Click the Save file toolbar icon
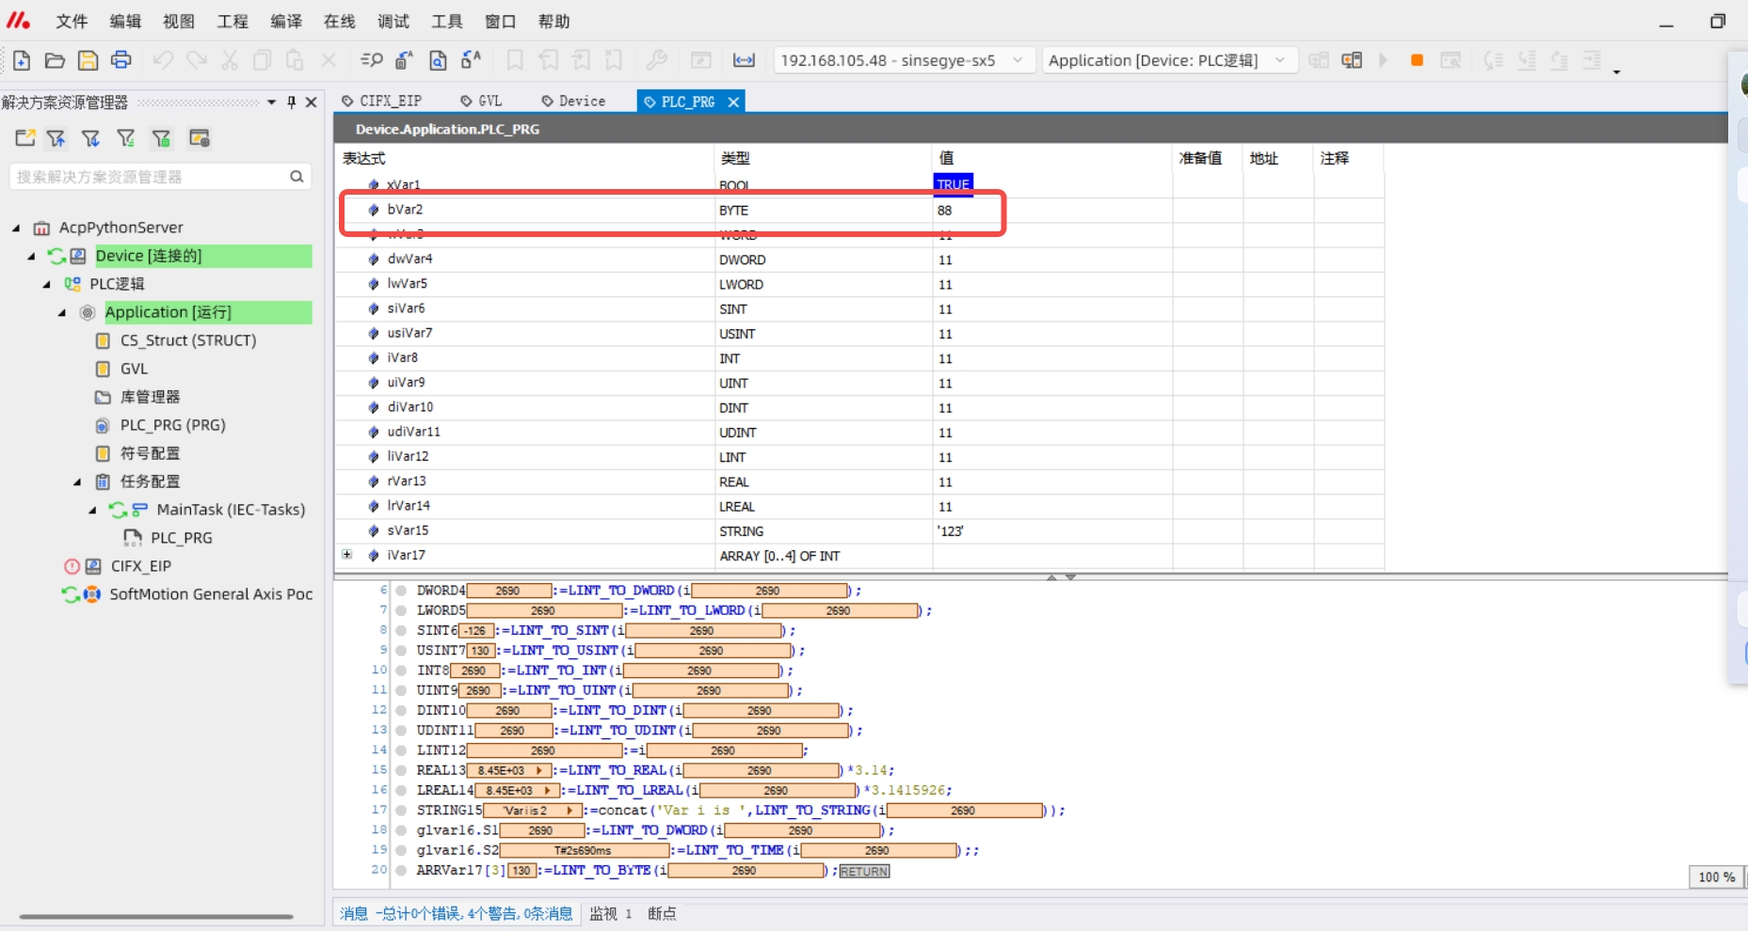This screenshot has height=931, width=1748. click(x=88, y=61)
